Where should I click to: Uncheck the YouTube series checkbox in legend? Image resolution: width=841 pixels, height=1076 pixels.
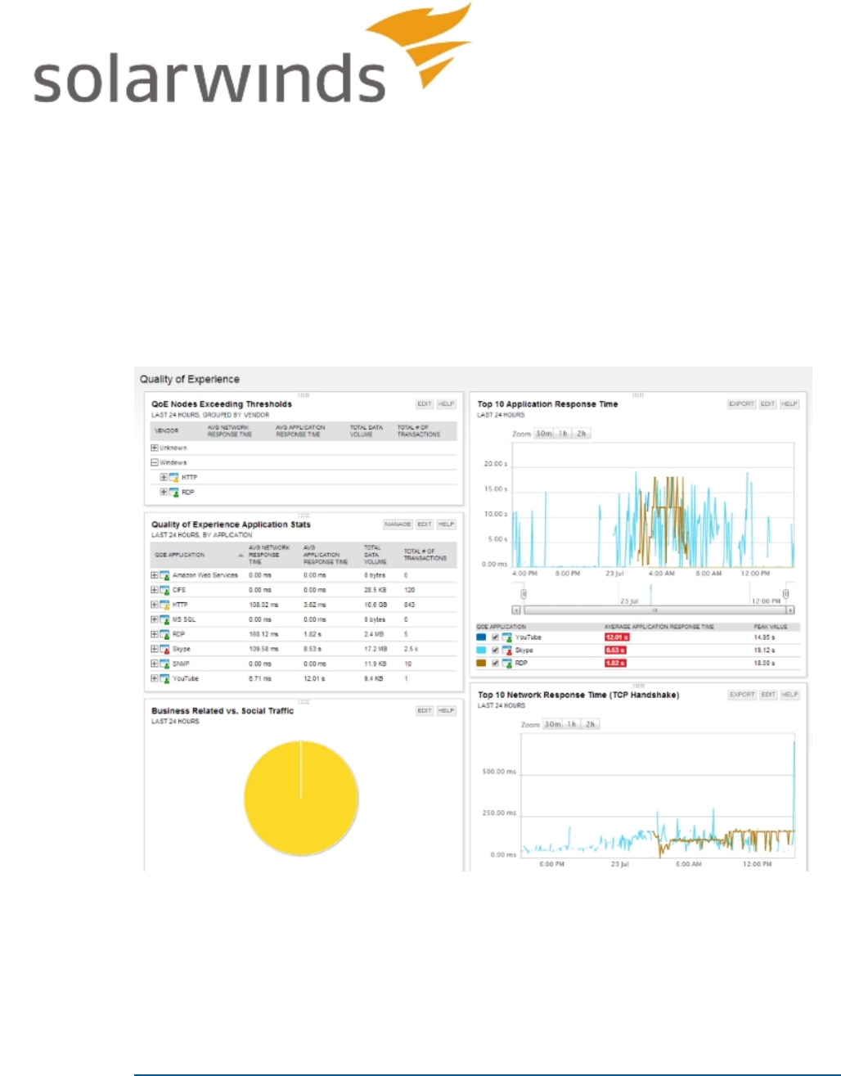495,637
